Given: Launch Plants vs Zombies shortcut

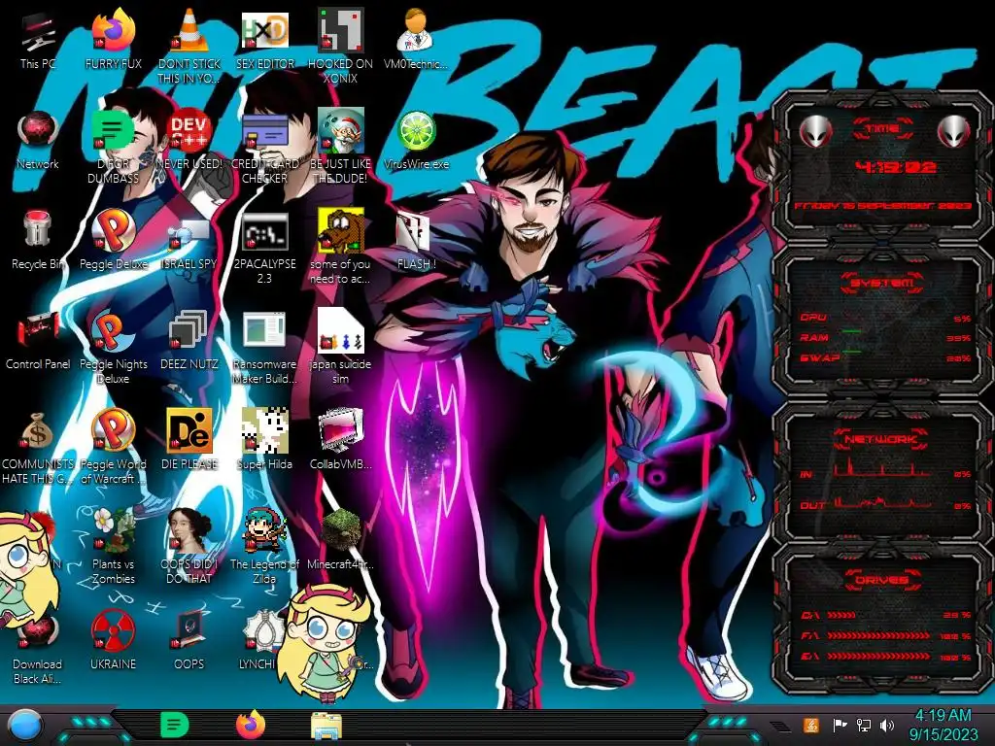Looking at the screenshot, I should pyautogui.click(x=114, y=530).
